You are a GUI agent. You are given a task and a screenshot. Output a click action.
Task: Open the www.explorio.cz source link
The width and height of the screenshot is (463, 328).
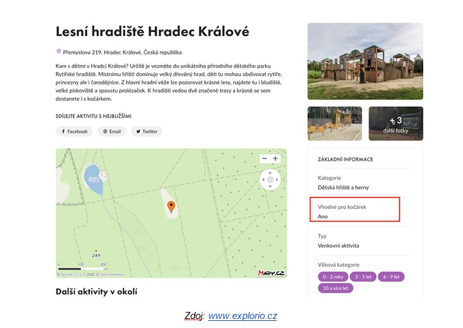click(242, 316)
